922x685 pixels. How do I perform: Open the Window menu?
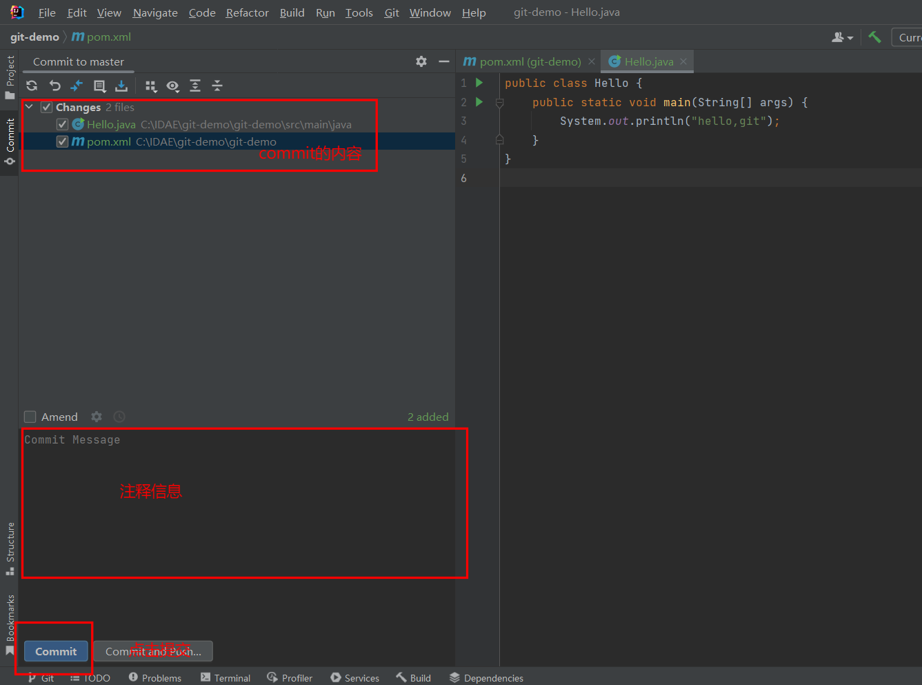pos(430,12)
